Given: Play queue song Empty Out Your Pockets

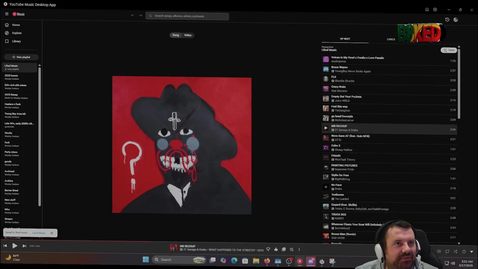Looking at the screenshot, I should click(x=389, y=99).
